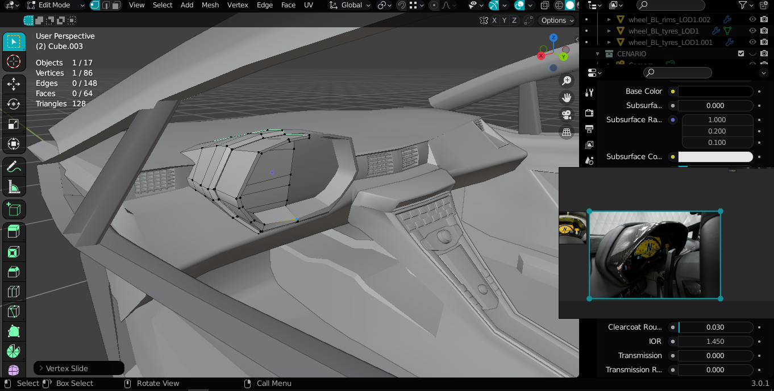Activate the Knife tool
The image size is (774, 391).
[14, 311]
